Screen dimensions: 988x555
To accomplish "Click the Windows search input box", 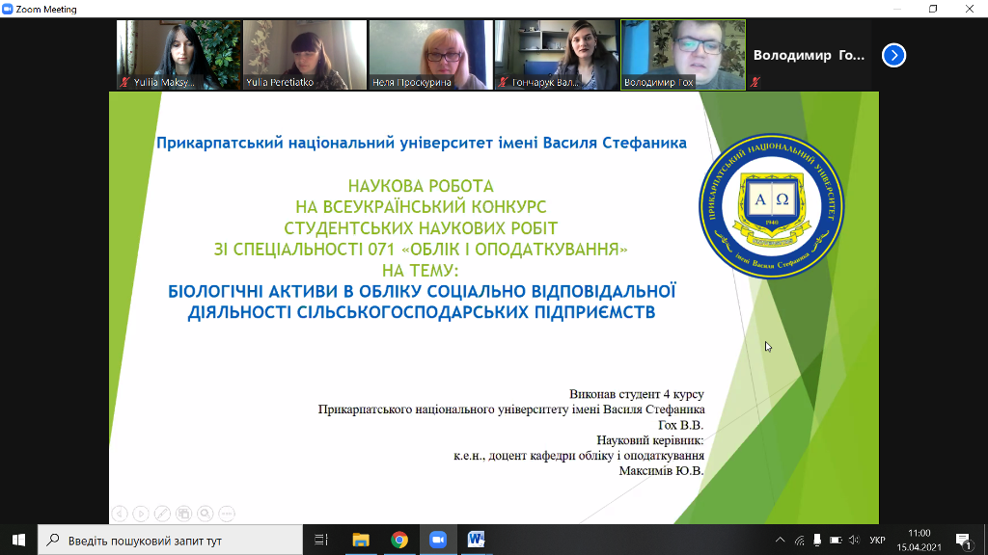I will coord(174,540).
